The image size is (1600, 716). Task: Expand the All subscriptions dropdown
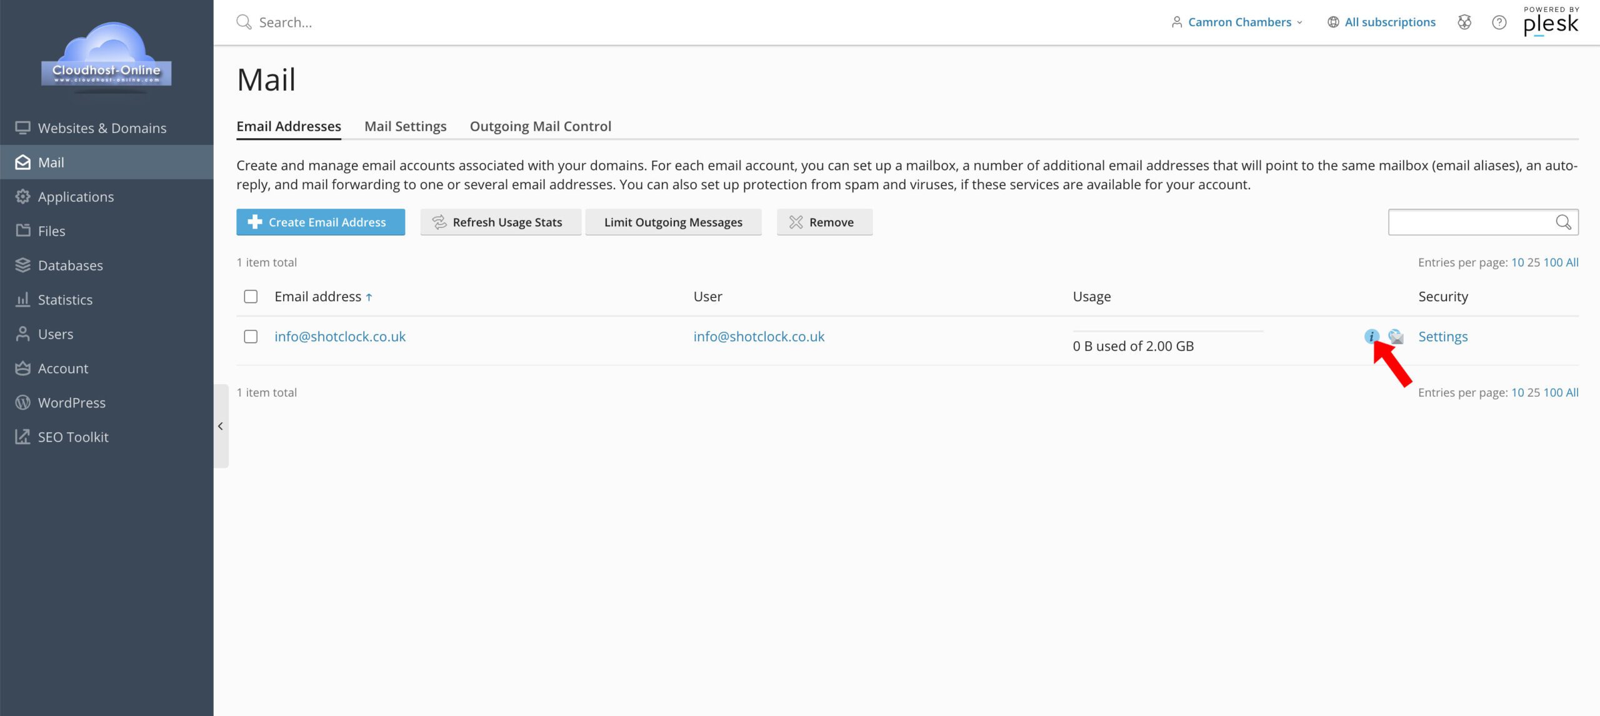[1382, 21]
